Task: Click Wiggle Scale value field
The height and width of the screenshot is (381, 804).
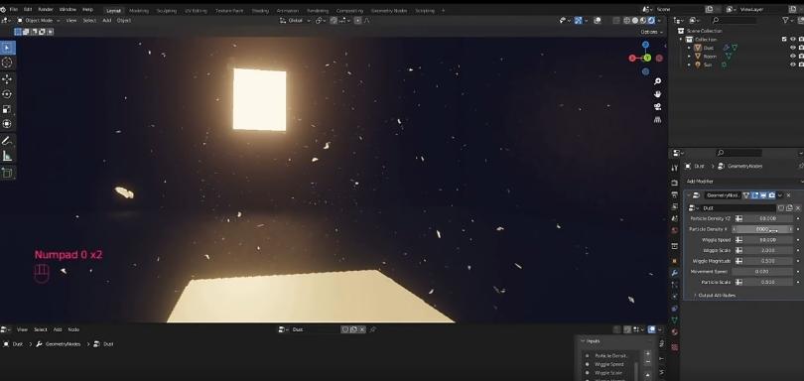Action: click(767, 250)
